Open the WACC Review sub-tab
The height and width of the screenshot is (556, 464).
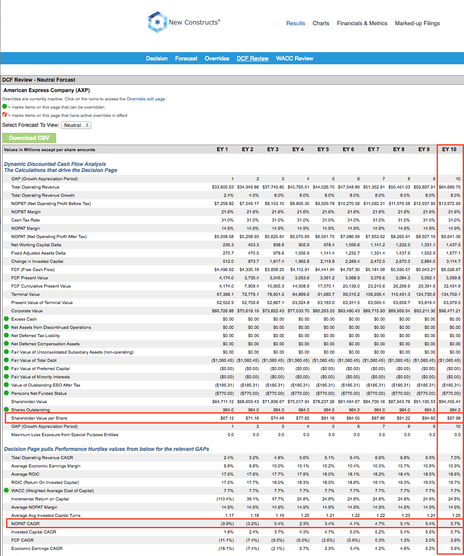pyautogui.click(x=295, y=58)
